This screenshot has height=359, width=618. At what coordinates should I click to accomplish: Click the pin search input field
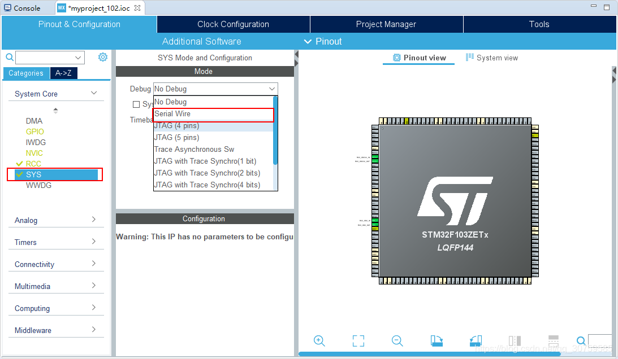[x=599, y=341]
